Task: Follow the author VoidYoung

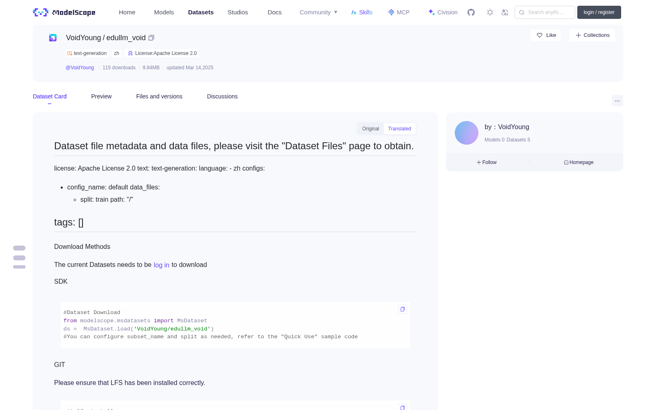Action: pyautogui.click(x=487, y=162)
